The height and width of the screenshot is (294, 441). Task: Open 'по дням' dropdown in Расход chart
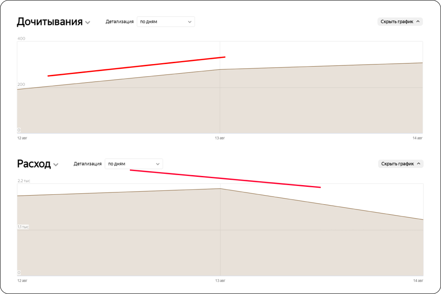point(134,164)
